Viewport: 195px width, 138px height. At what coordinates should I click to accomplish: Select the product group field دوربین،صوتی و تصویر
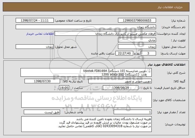point(120,81)
